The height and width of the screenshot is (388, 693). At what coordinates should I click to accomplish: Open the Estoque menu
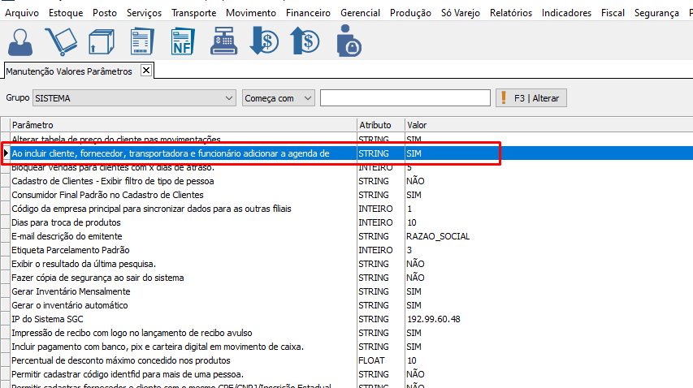tap(66, 13)
